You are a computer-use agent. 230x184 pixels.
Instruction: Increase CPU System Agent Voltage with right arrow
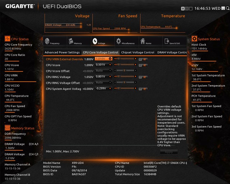[x=135, y=88]
